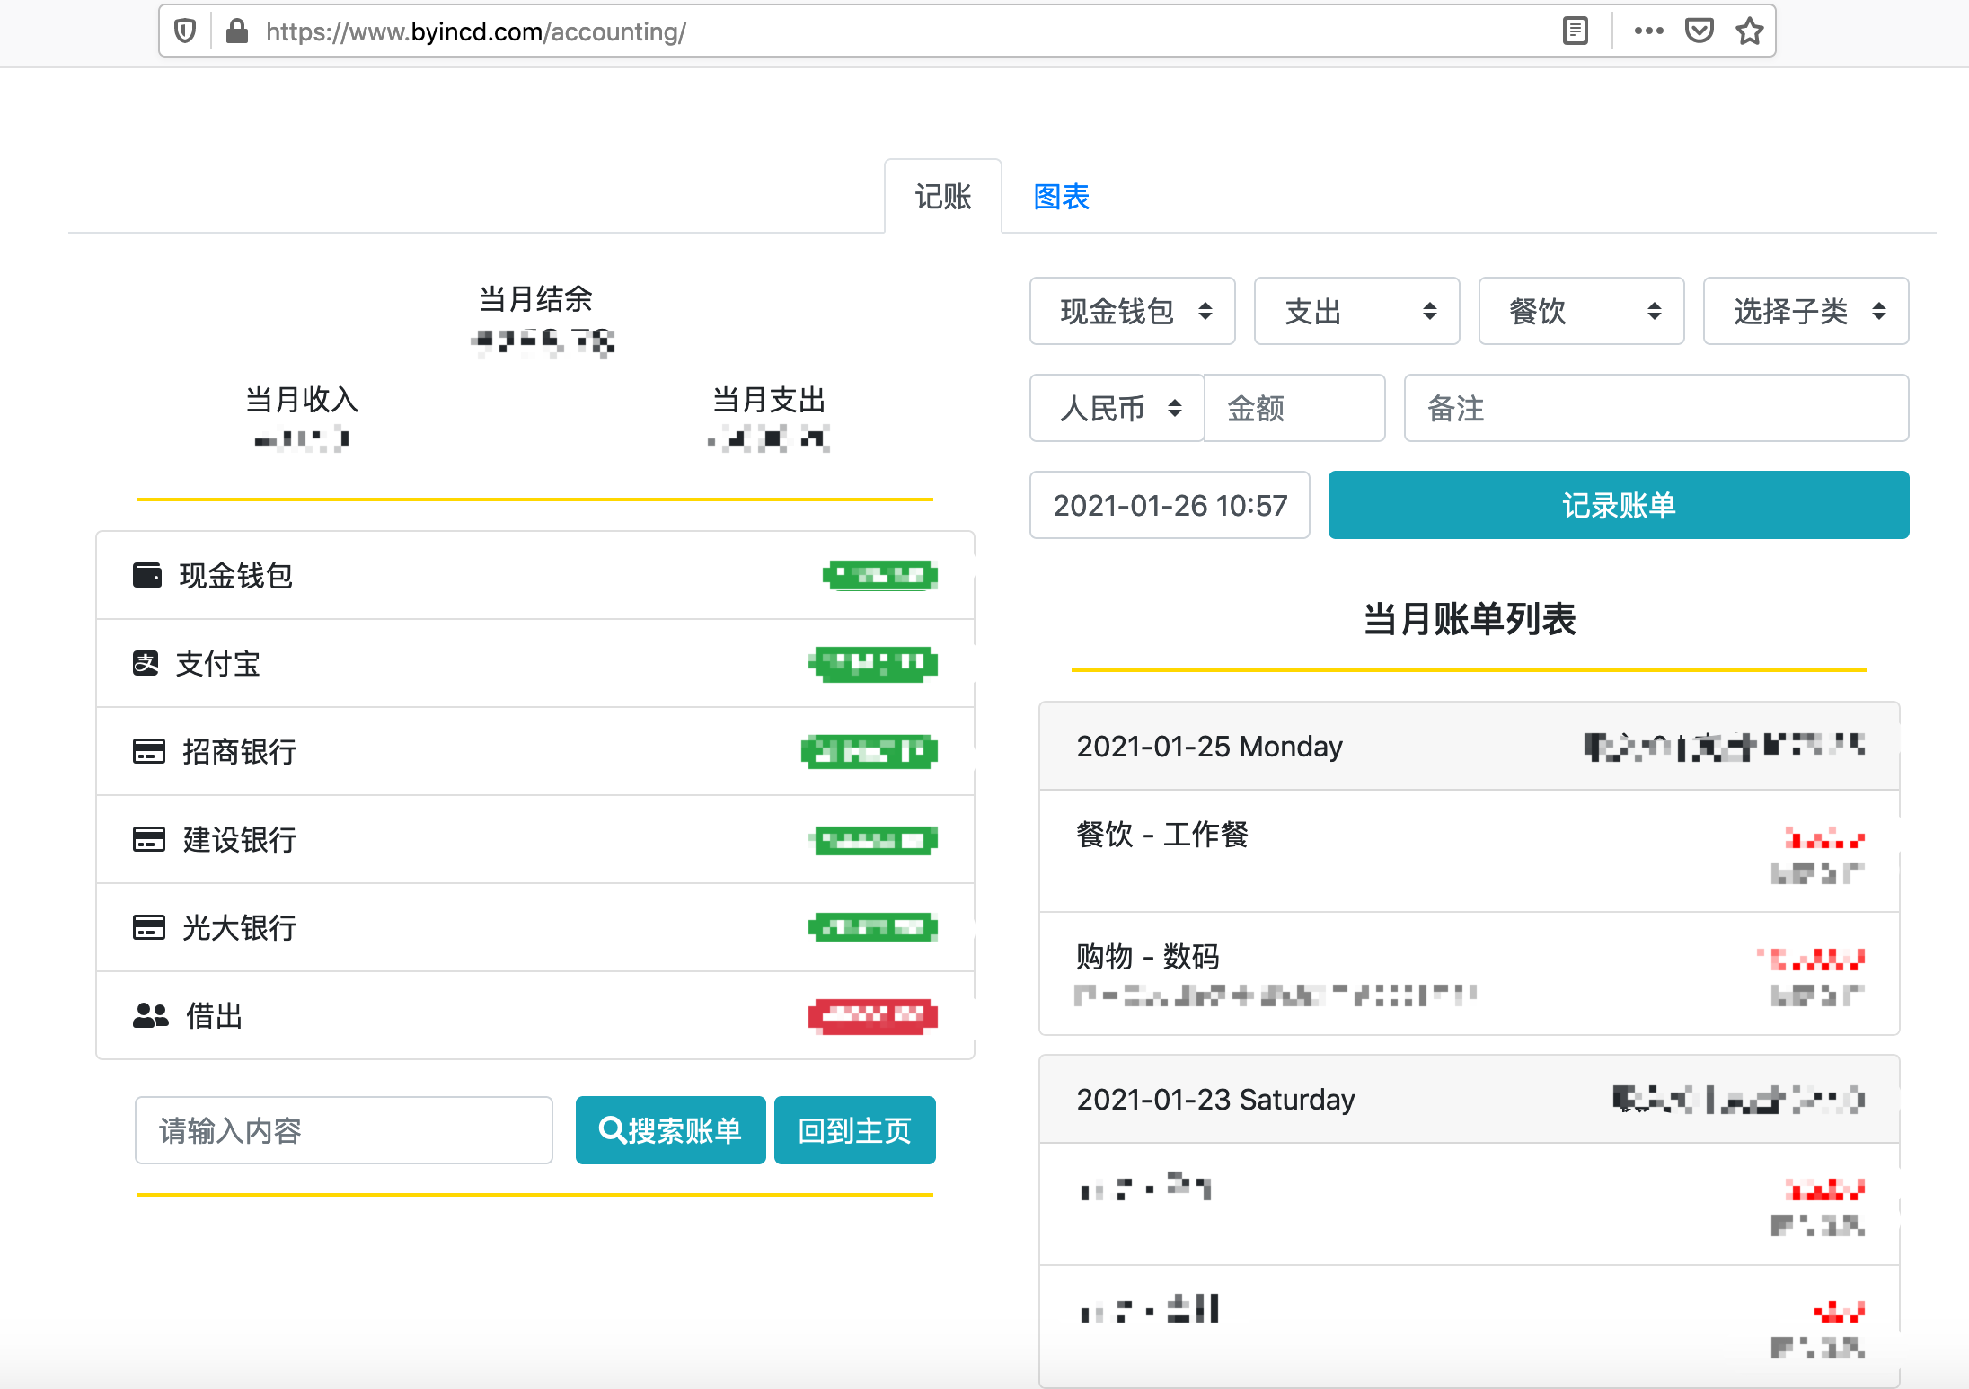Image resolution: width=1969 pixels, height=1389 pixels.
Task: Click the 支付宝 Alipay icon
Action: pos(146,663)
